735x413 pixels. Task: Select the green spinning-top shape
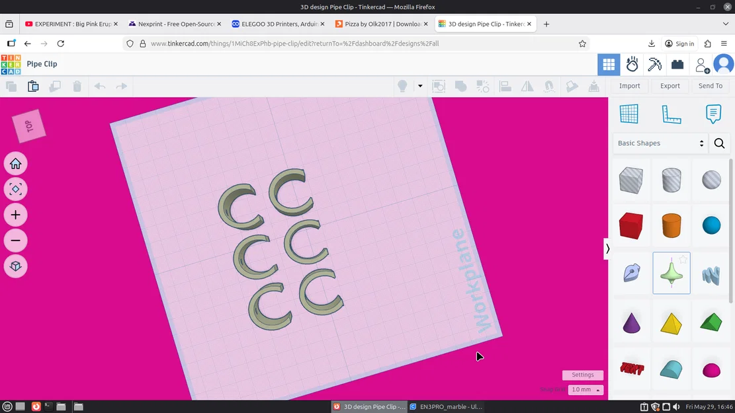click(671, 274)
